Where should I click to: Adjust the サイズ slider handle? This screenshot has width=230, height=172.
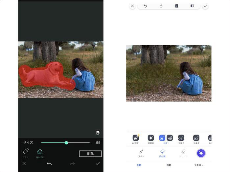66,143
